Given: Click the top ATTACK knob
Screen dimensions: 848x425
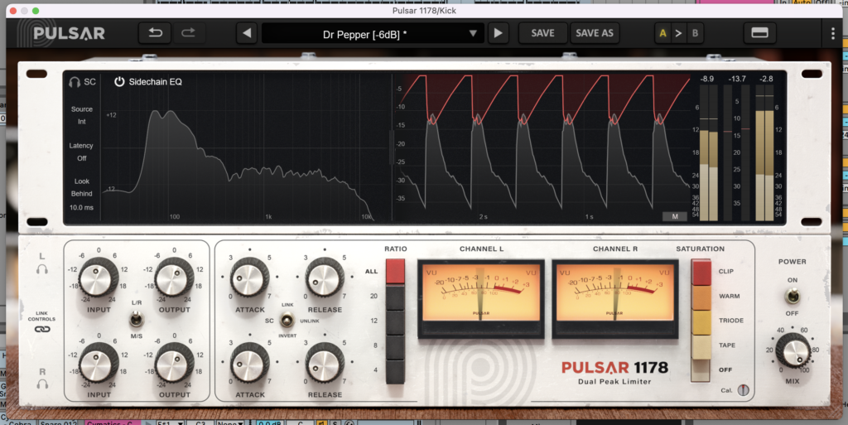Looking at the screenshot, I should coord(250,277).
